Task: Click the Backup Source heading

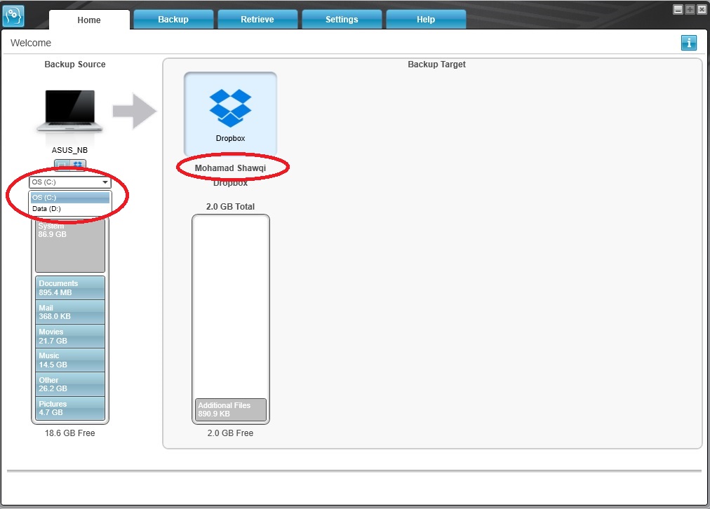Action: point(75,65)
